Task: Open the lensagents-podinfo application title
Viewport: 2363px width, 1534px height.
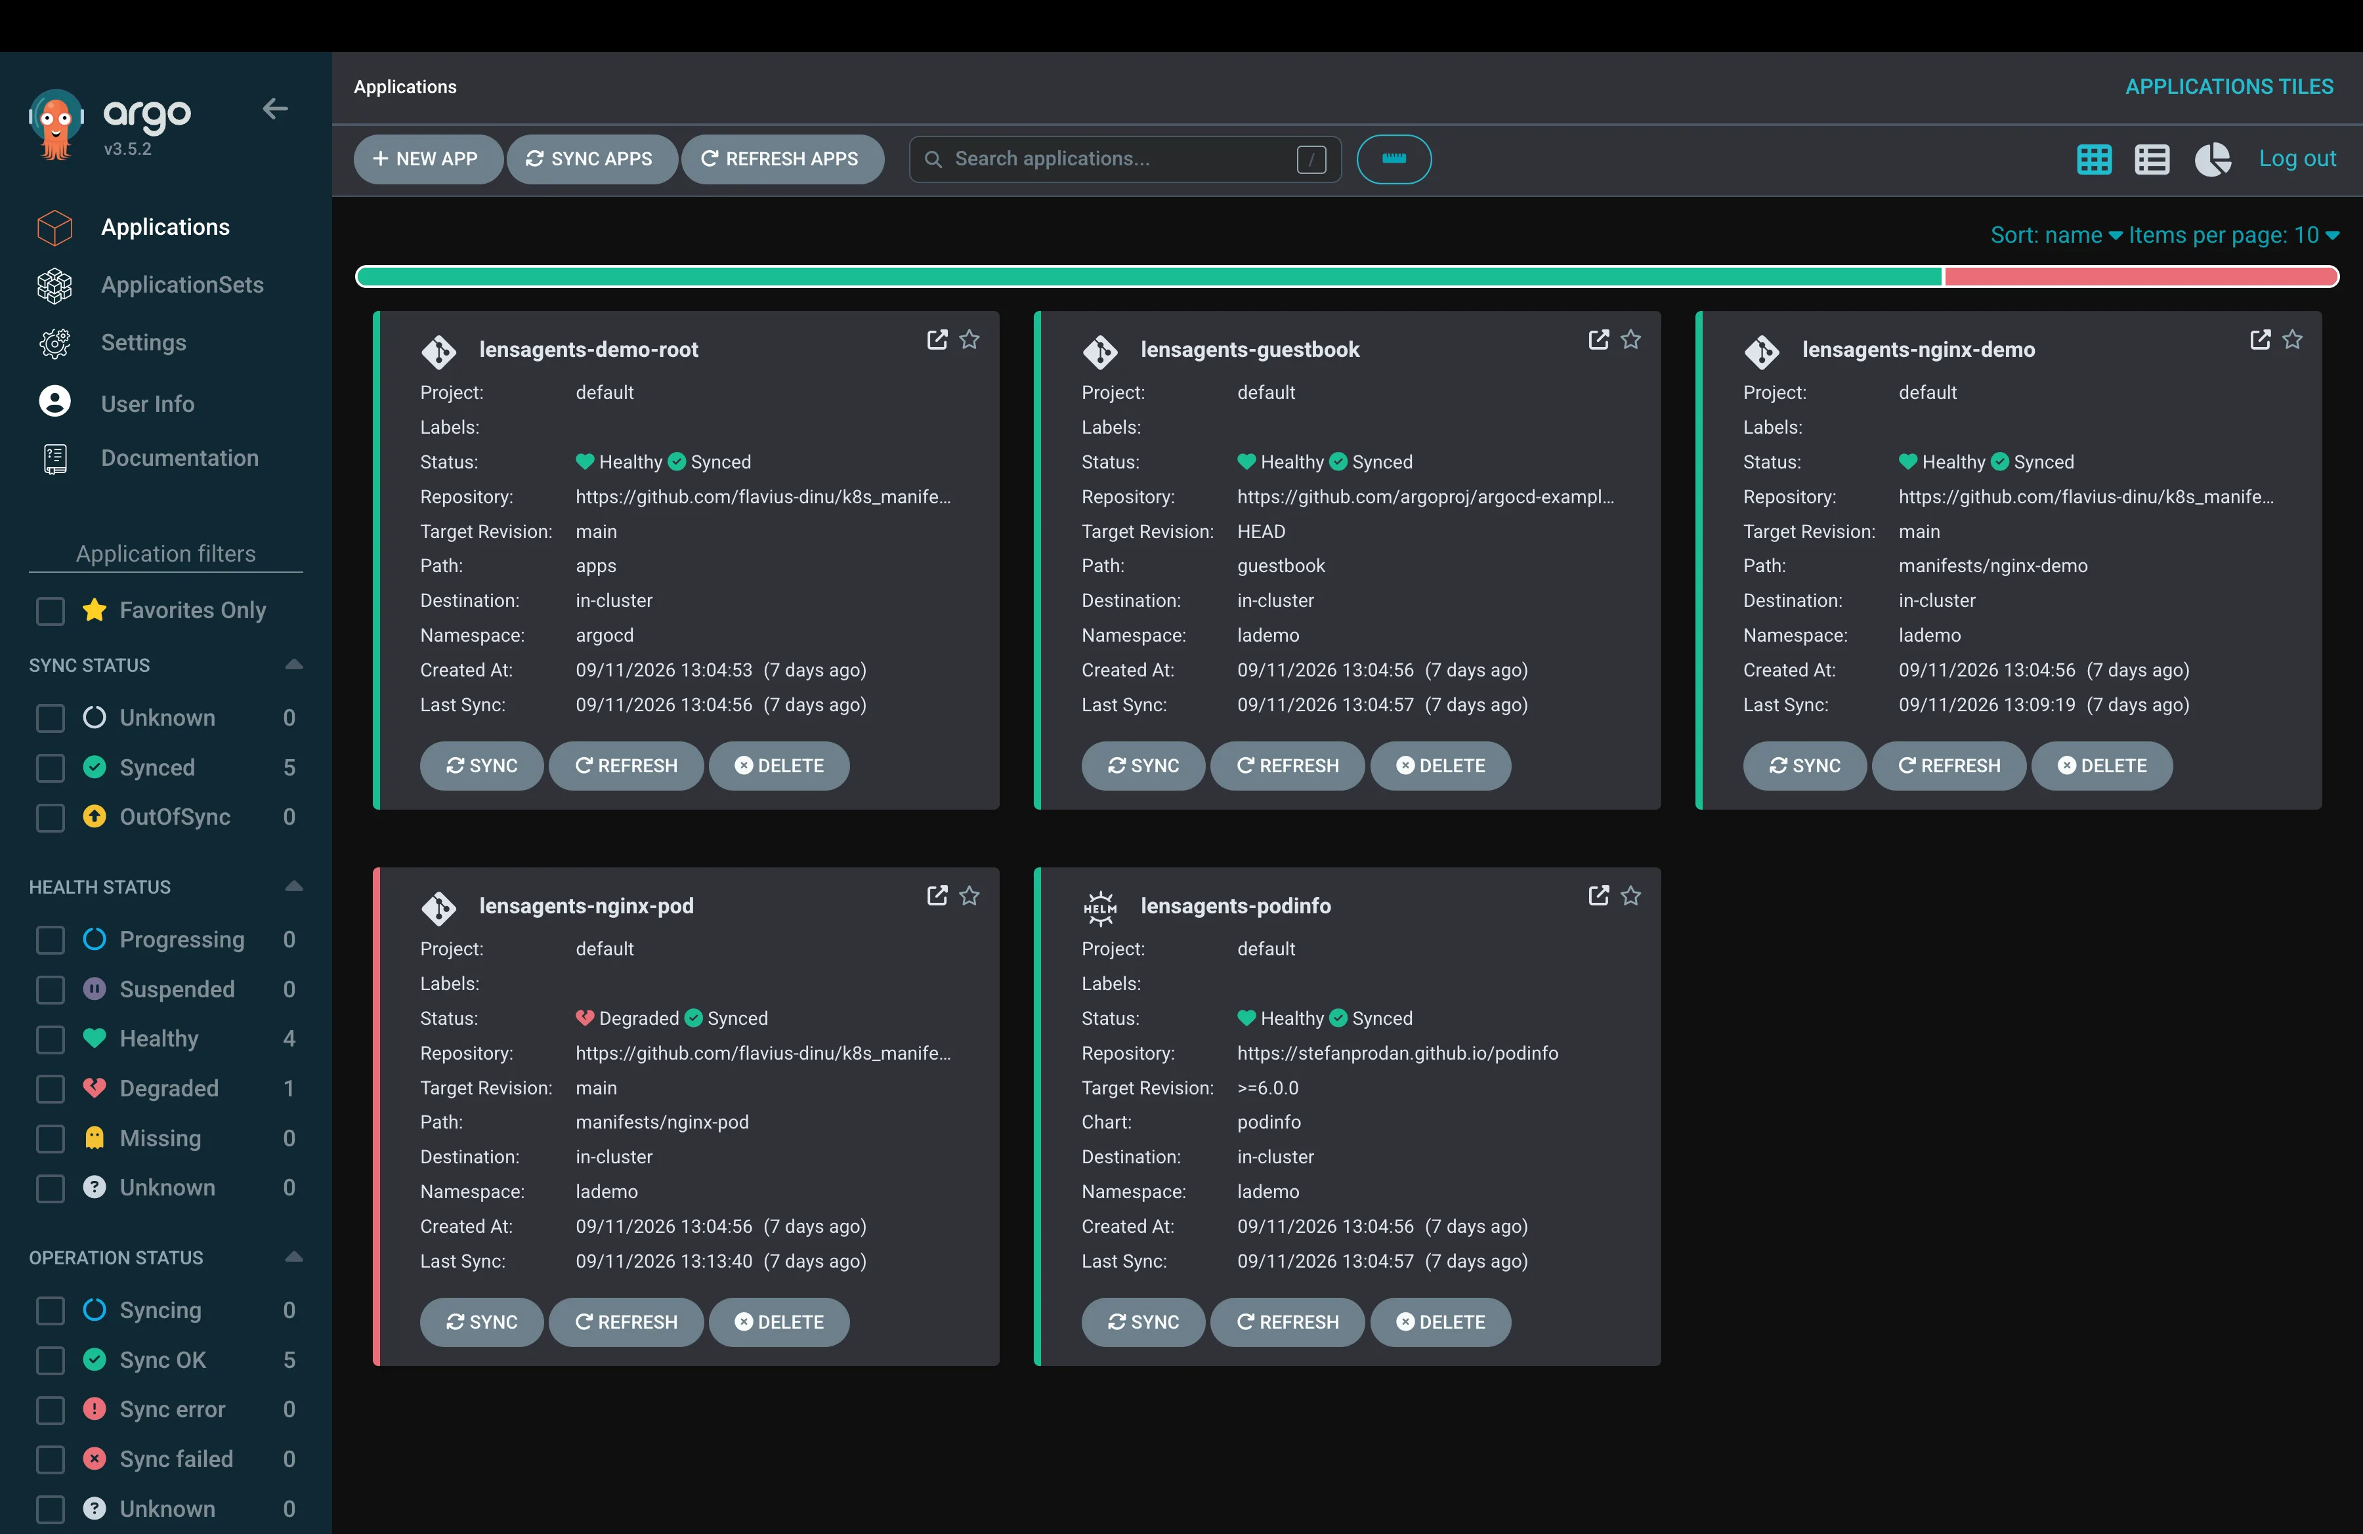Action: coord(1236,906)
